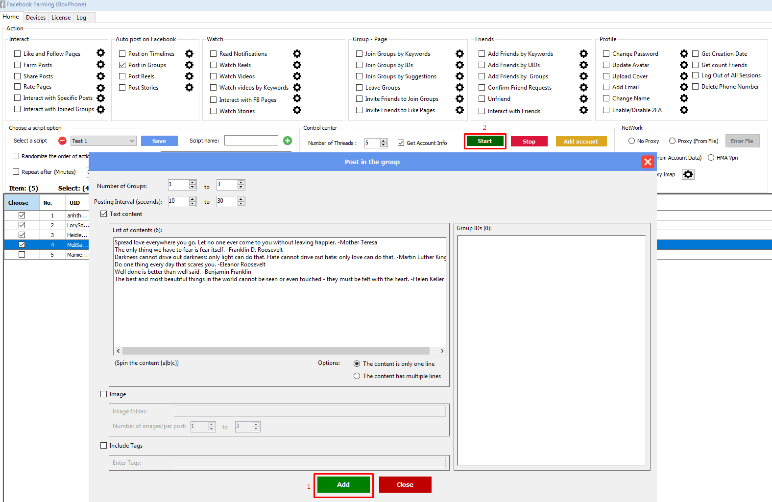Decrease maximum Posting Interval seconds

tap(241, 204)
